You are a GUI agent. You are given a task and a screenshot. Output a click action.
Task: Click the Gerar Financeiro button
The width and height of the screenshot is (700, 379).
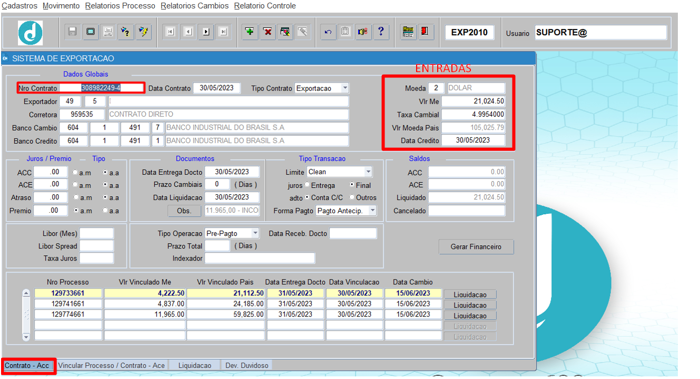click(x=476, y=246)
